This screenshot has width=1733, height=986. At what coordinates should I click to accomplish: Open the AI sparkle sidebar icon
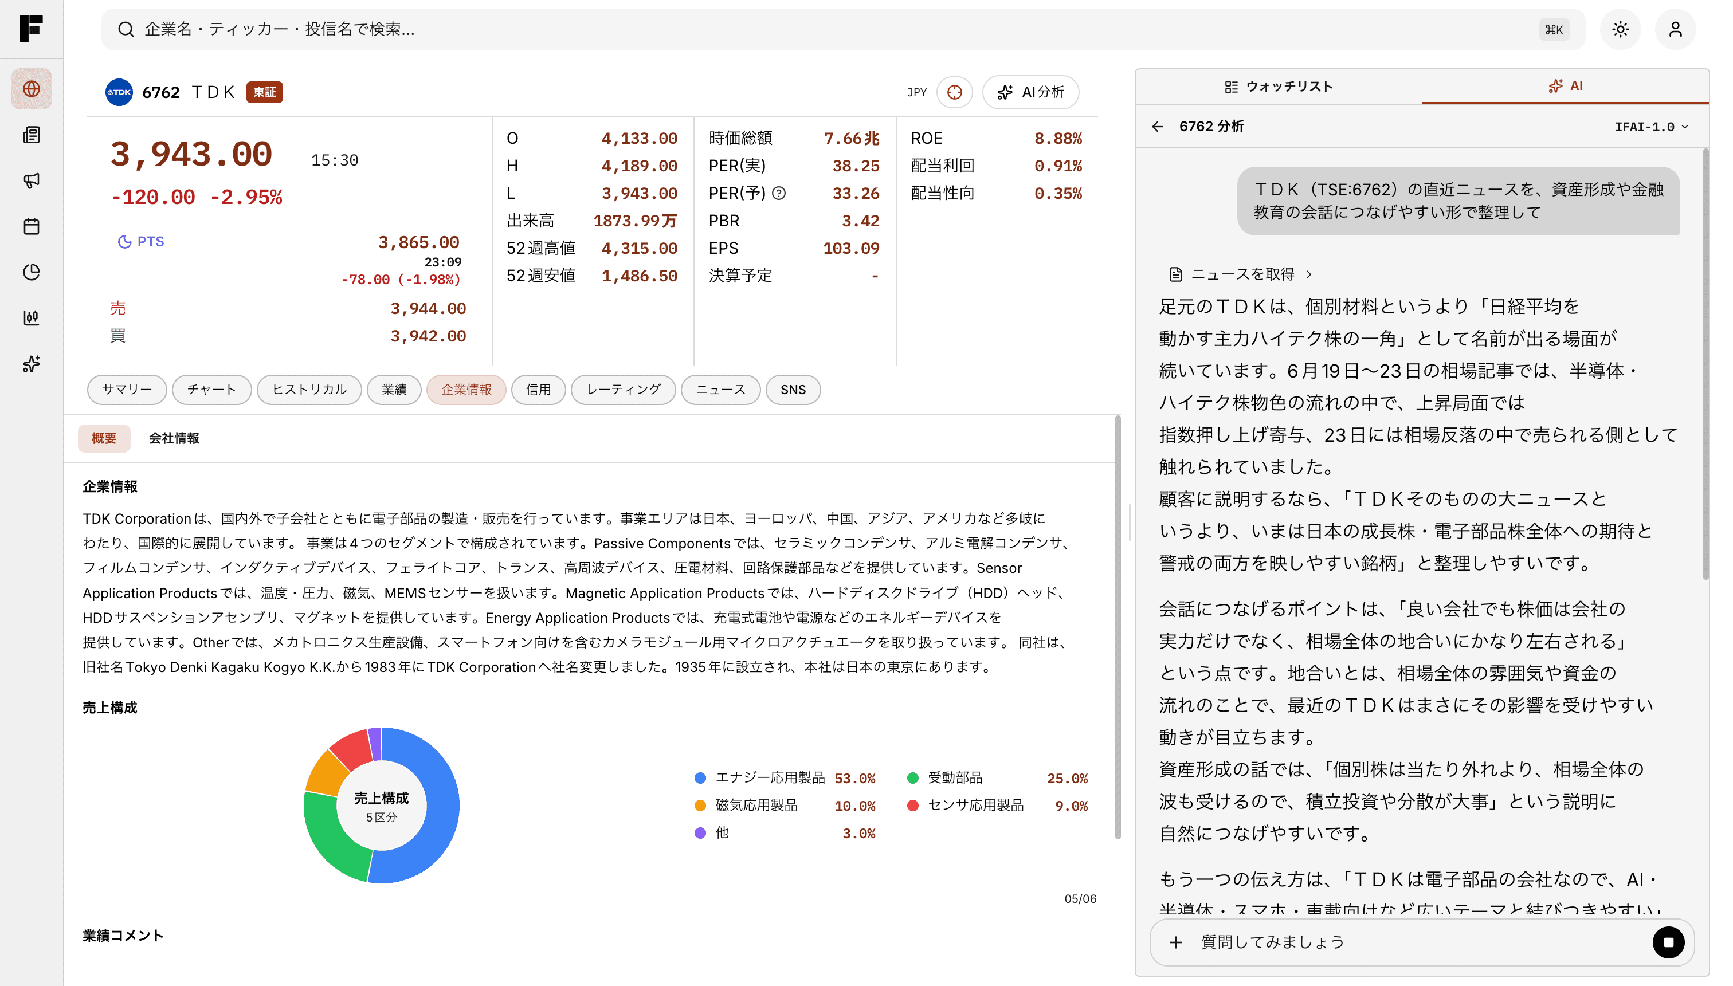pyautogui.click(x=31, y=364)
